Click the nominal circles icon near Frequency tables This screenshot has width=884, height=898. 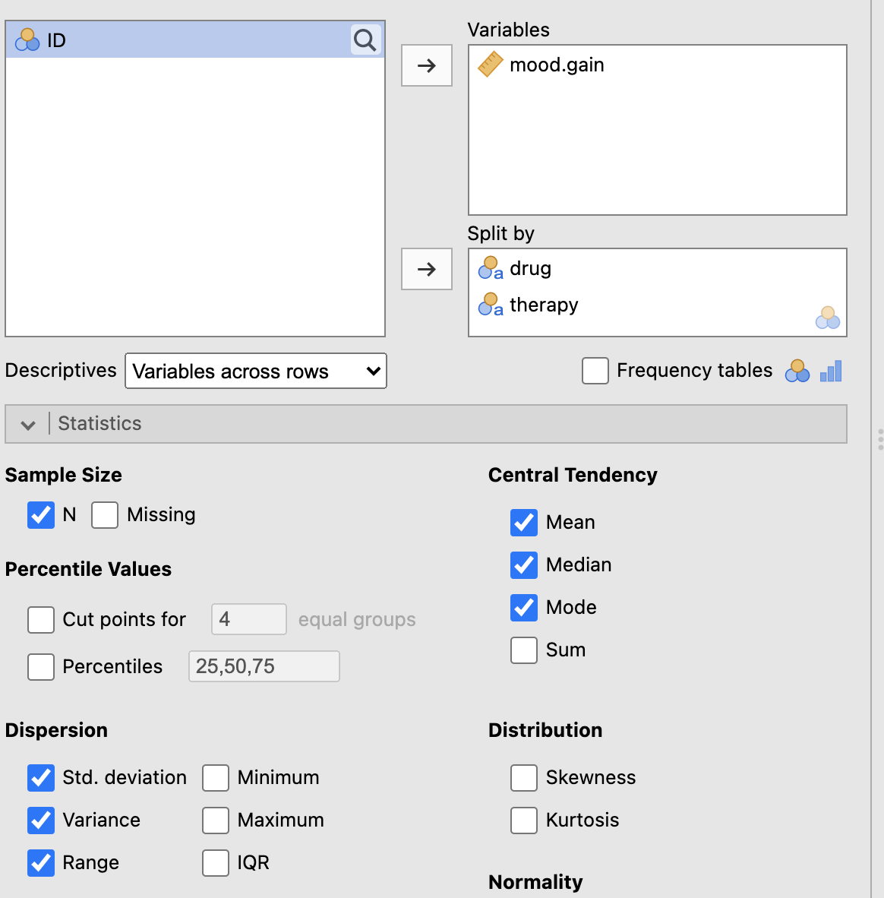pos(797,371)
